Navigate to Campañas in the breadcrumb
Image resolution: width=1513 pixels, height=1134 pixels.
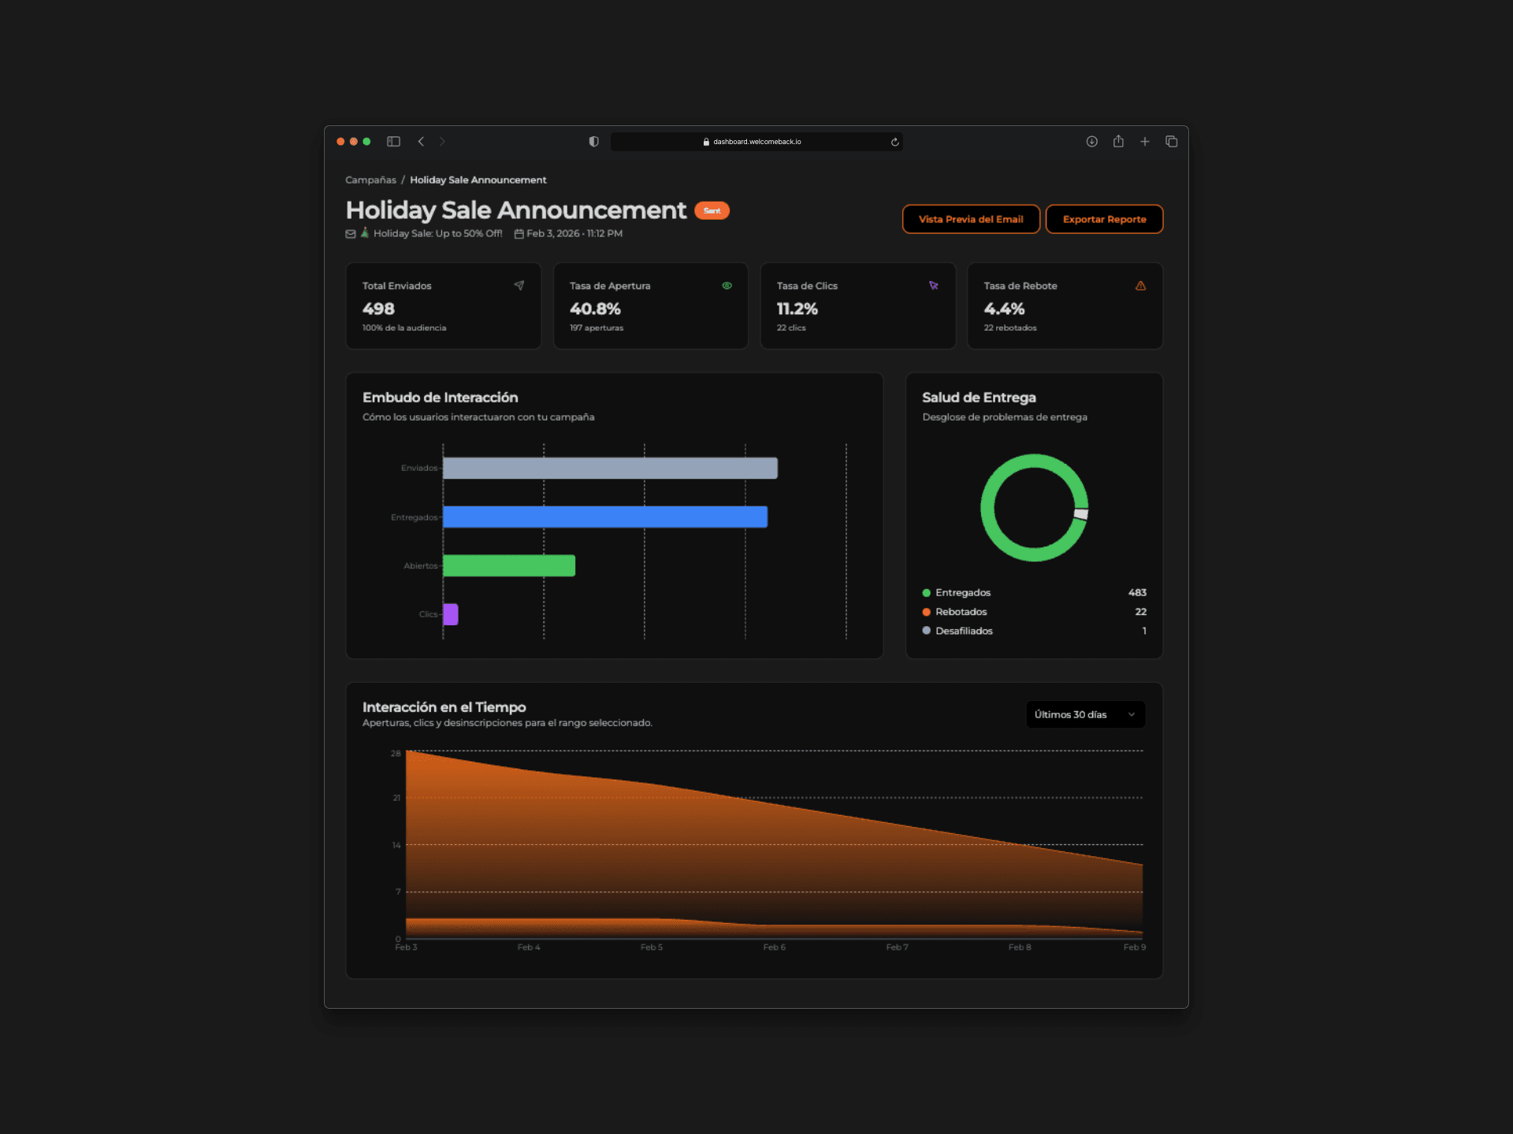pyautogui.click(x=370, y=180)
